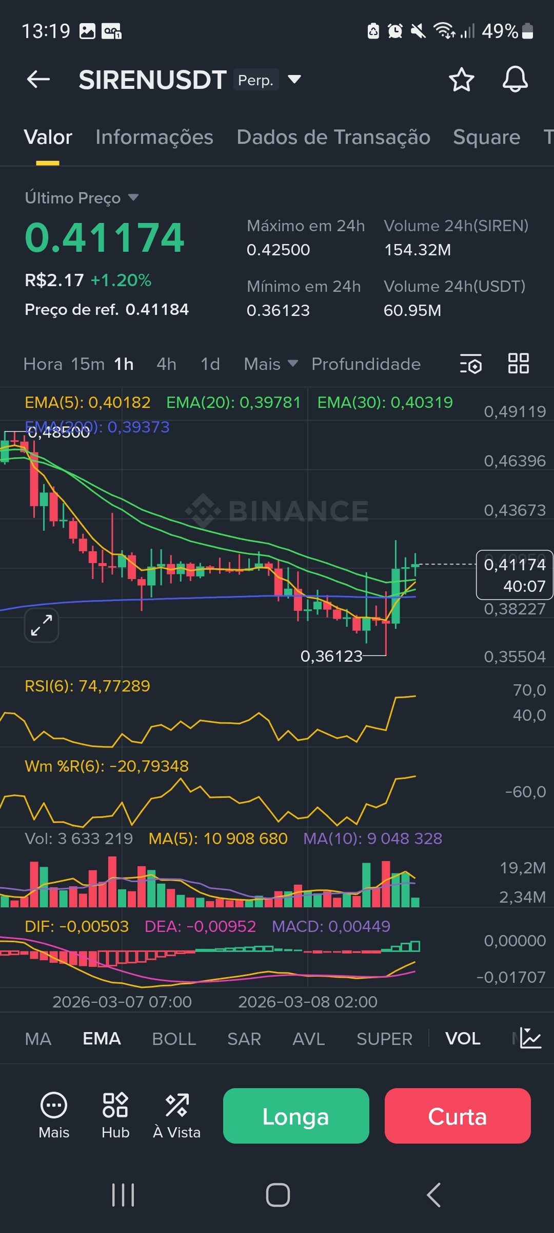This screenshot has height=1233, width=554.
Task: Tap the Preço de ref. 0.41184 text
Action: [x=107, y=309]
